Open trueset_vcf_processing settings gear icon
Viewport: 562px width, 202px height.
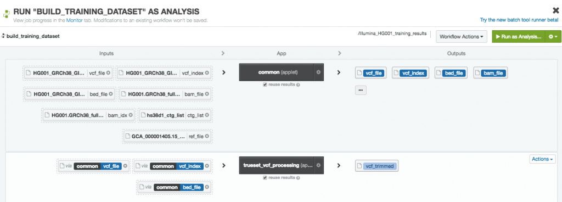click(x=318, y=165)
